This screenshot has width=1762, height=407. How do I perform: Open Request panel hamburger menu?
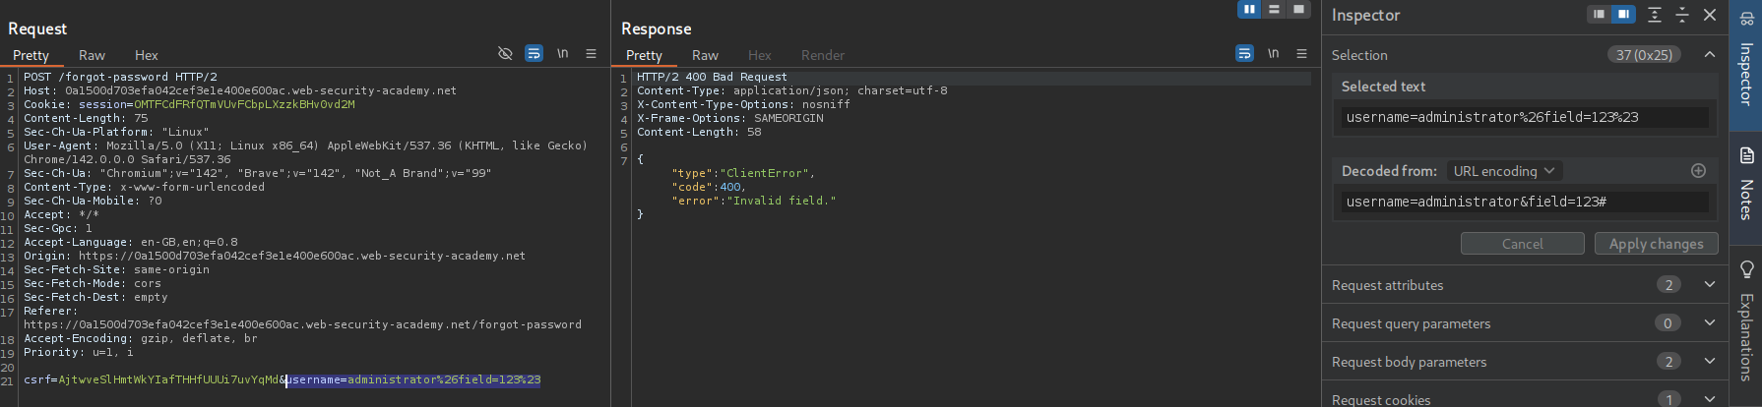[591, 54]
